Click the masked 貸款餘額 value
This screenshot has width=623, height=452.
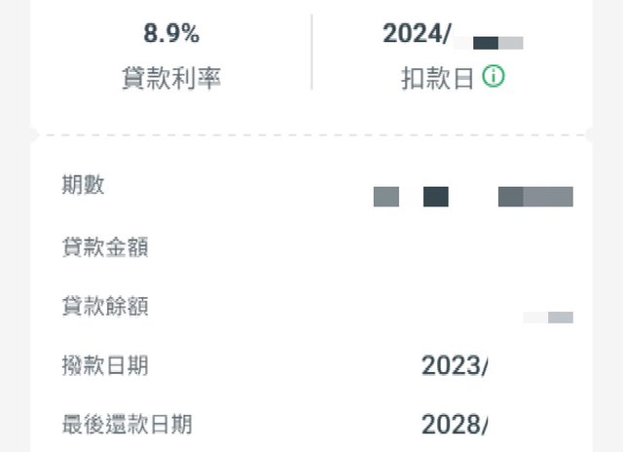click(548, 317)
